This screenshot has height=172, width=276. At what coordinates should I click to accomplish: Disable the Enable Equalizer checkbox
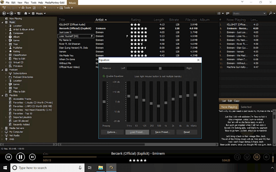(104, 76)
